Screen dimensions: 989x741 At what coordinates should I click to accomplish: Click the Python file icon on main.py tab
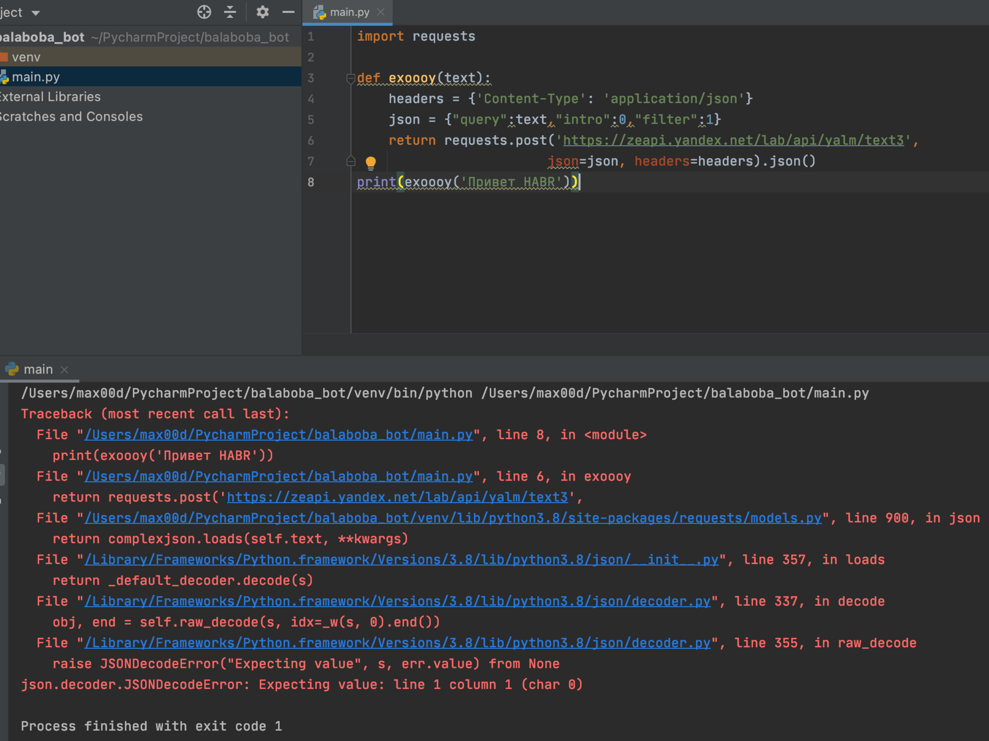click(319, 12)
